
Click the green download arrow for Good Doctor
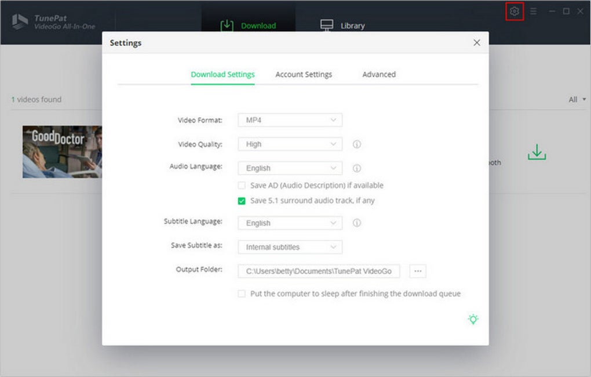point(536,151)
